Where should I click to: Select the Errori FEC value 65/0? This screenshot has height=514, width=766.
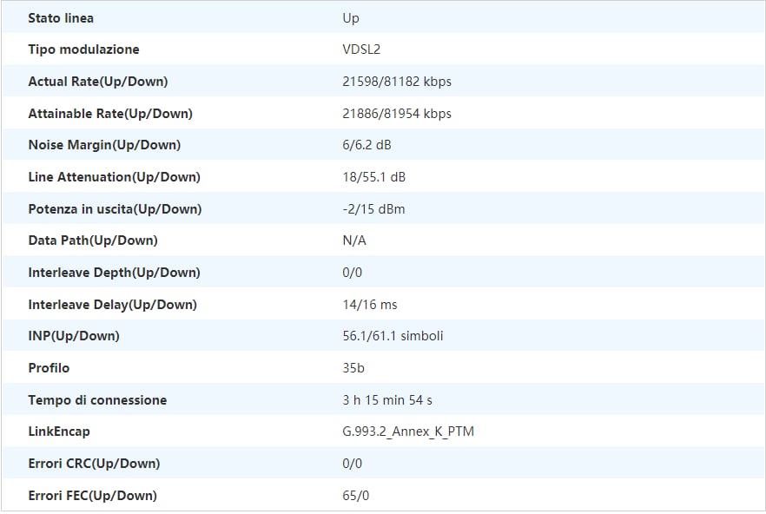click(356, 496)
